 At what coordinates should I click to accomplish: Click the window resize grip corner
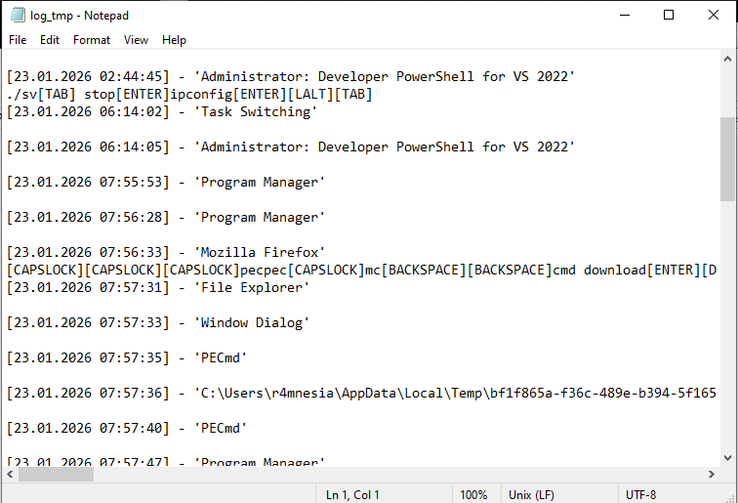coord(730,495)
